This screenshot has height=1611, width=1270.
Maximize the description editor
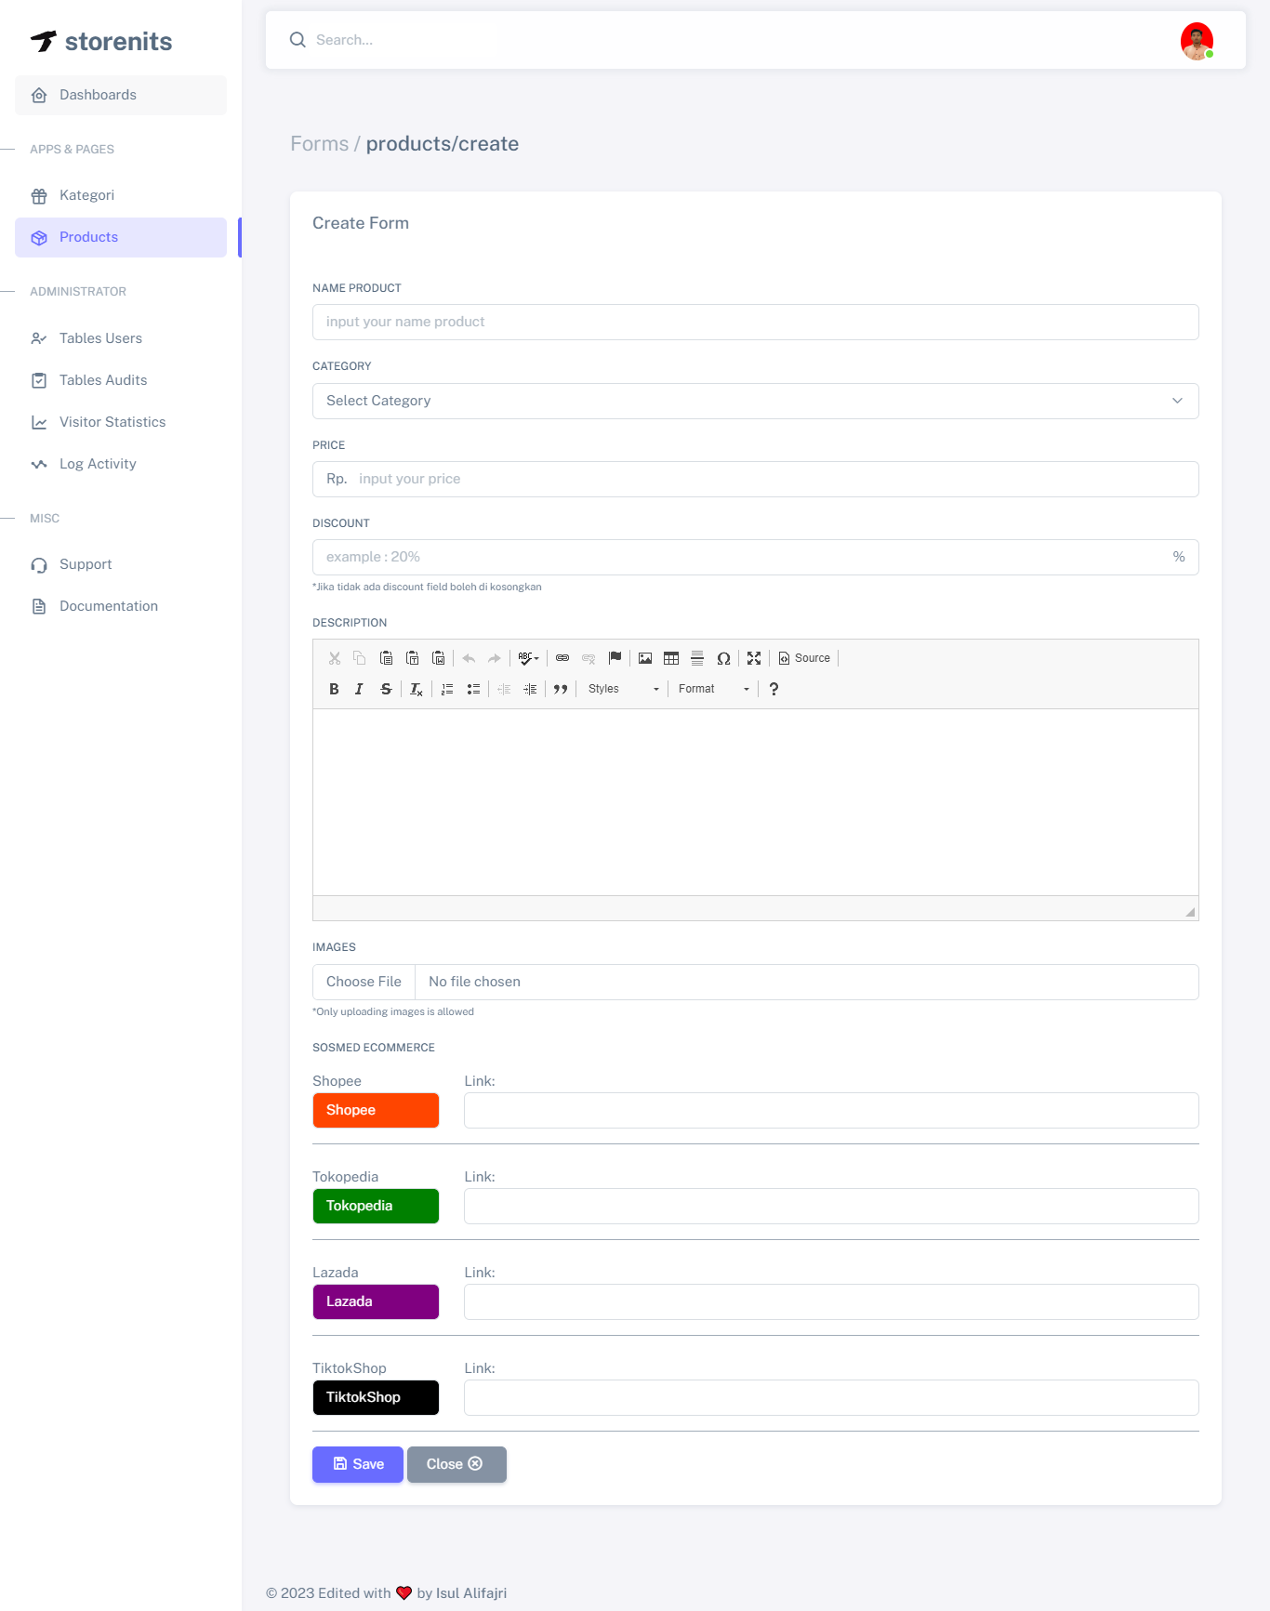tap(754, 658)
